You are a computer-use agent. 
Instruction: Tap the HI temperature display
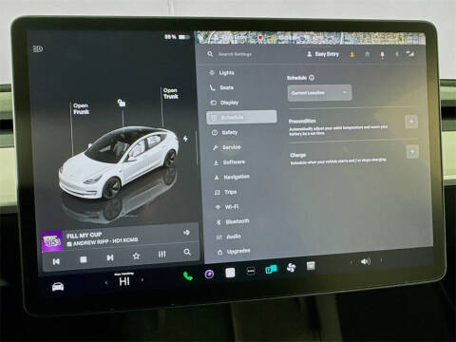pos(124,280)
